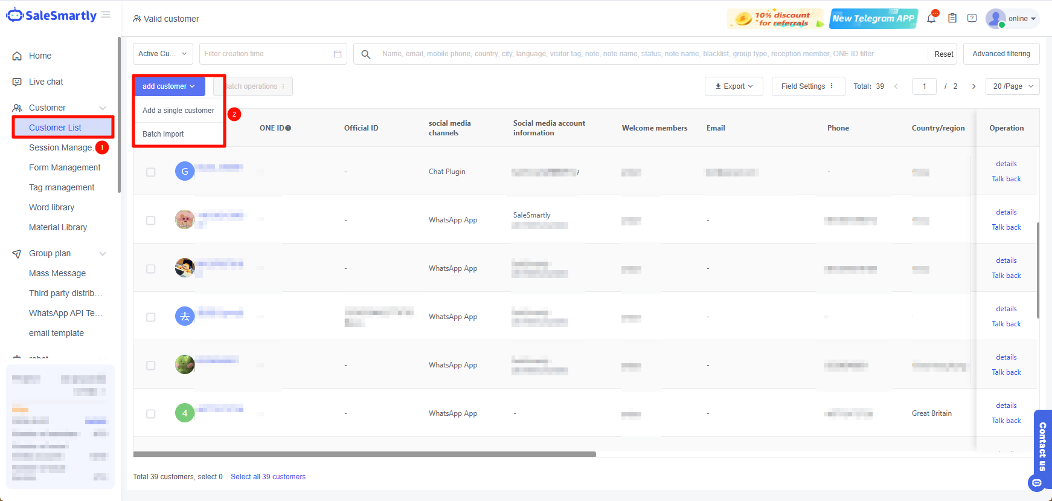
Task: Expand the 20 /Page size dropdown
Action: 1012,86
